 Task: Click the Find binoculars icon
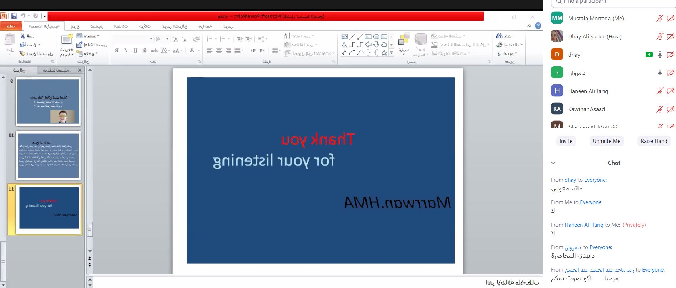coord(499,36)
